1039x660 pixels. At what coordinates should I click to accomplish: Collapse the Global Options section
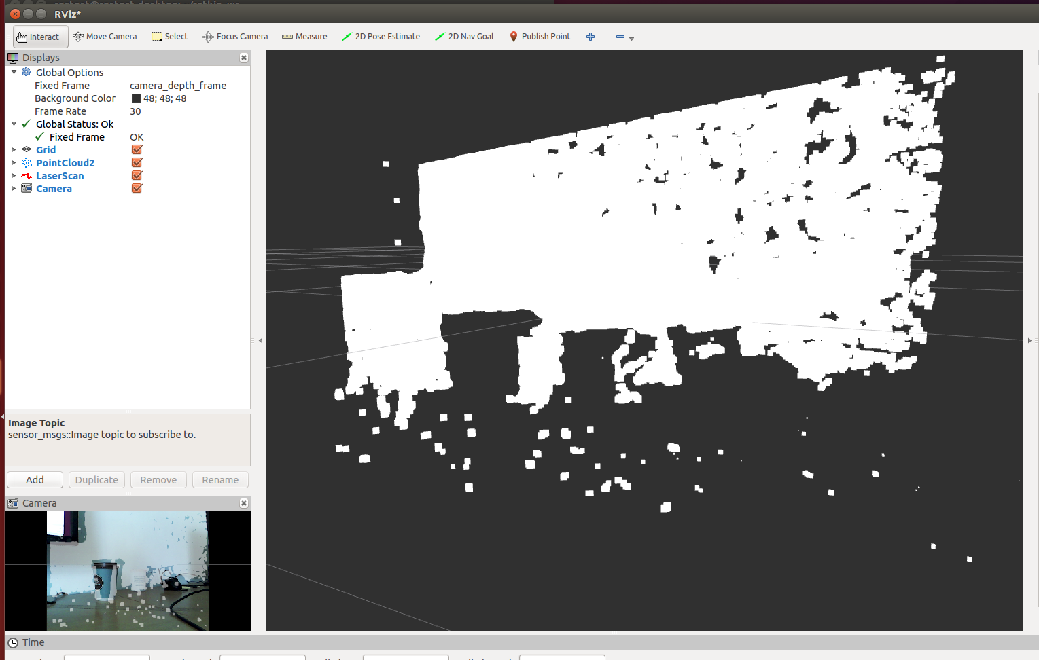pos(14,72)
